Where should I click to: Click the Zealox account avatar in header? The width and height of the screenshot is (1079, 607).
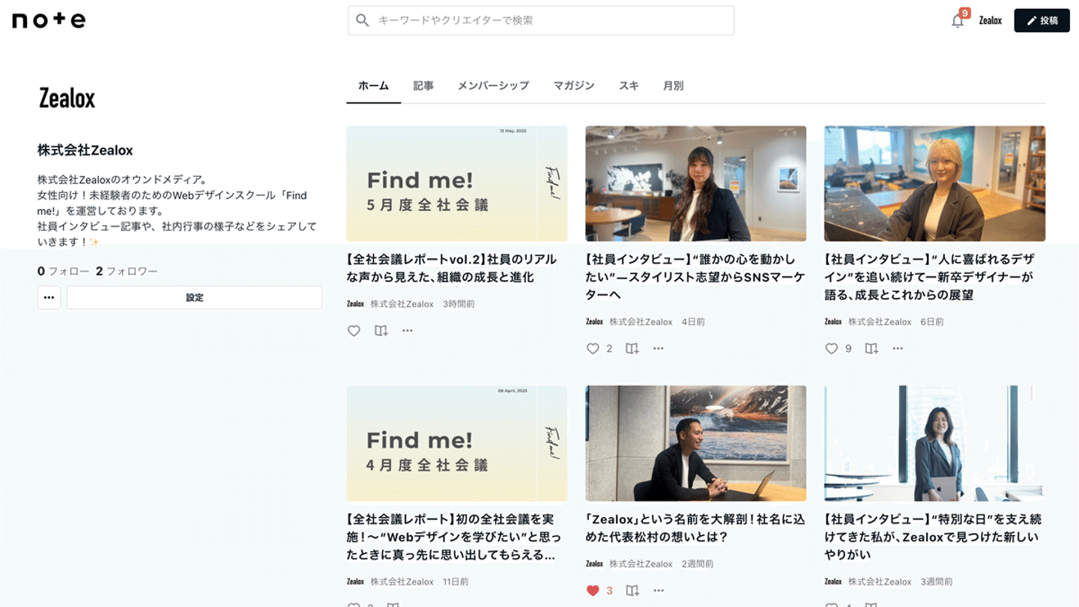pyautogui.click(x=990, y=20)
